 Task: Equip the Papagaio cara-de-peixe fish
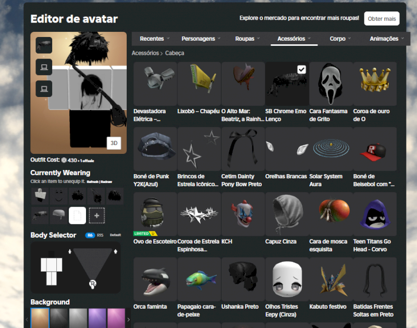pos(199,280)
